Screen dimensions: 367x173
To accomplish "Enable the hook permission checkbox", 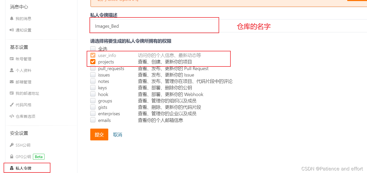I will (93, 94).
